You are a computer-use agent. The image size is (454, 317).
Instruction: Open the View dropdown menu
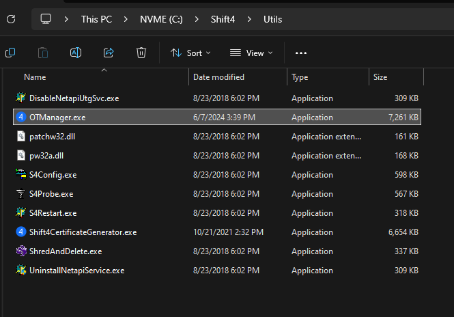pyautogui.click(x=251, y=53)
